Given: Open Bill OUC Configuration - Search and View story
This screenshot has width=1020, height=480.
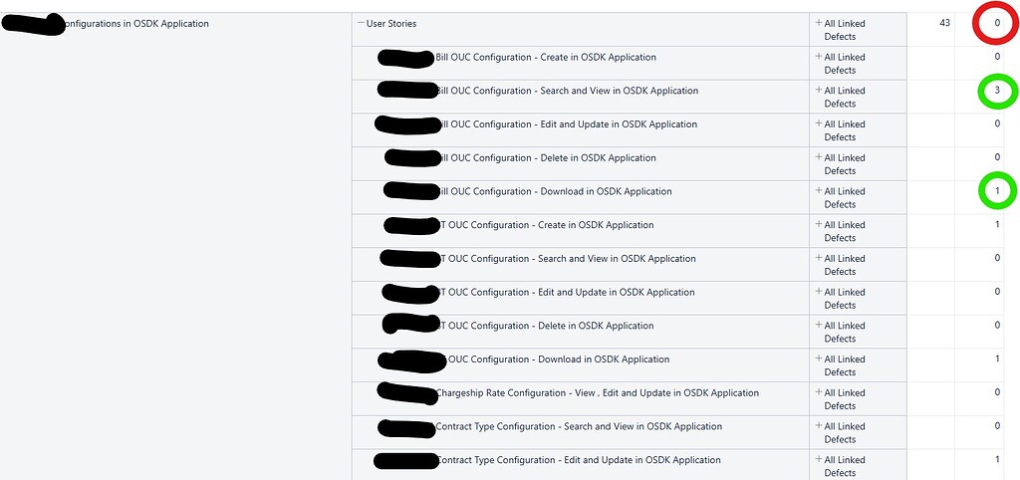Looking at the screenshot, I should [x=566, y=91].
